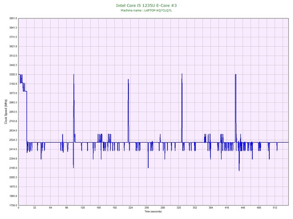Click the 2195.0 y-axis value
This screenshot has width=293, height=219.
click(x=13, y=168)
